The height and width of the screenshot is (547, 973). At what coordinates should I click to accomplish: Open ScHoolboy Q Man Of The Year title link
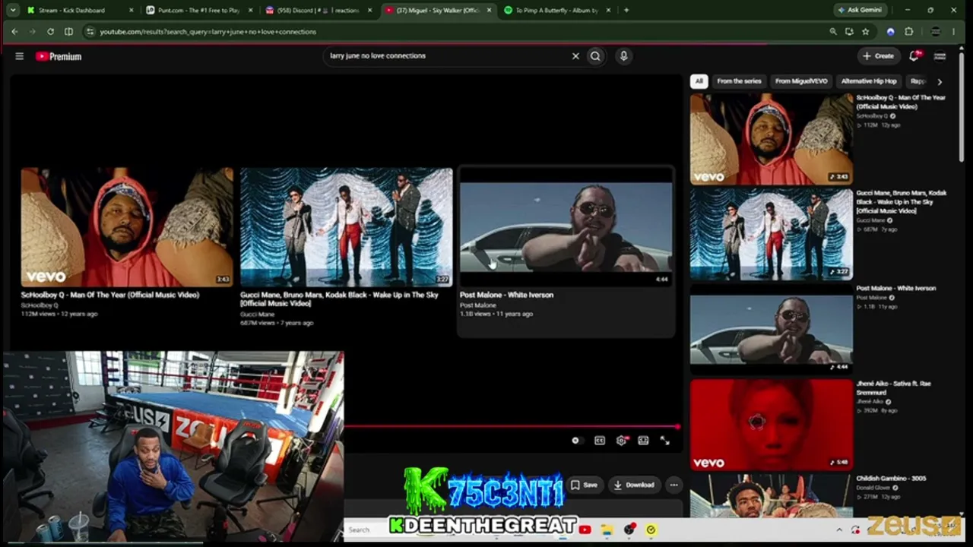[110, 295]
